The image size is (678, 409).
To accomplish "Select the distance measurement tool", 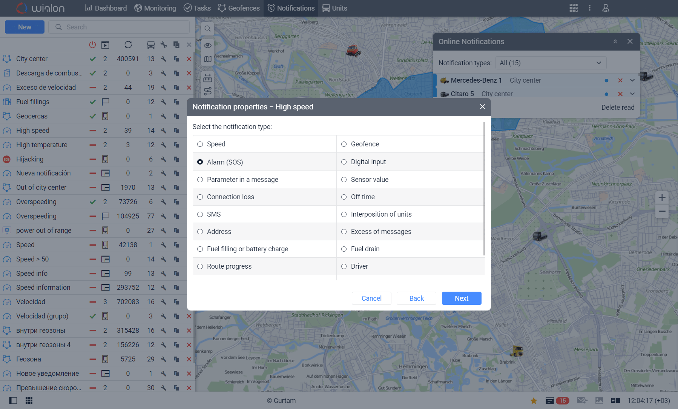I will [x=207, y=78].
